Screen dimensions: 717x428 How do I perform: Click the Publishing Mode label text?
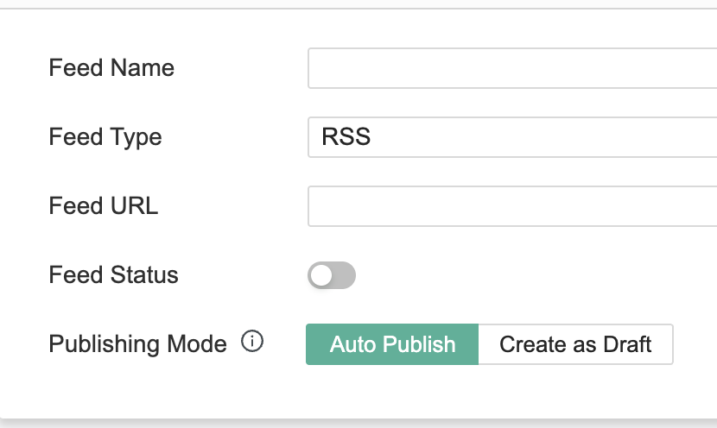pyautogui.click(x=137, y=344)
